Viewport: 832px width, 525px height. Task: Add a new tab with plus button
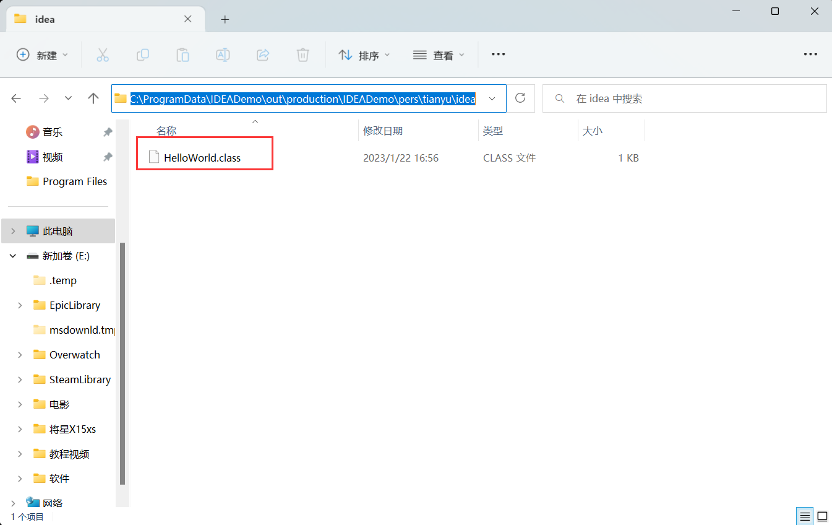point(225,19)
